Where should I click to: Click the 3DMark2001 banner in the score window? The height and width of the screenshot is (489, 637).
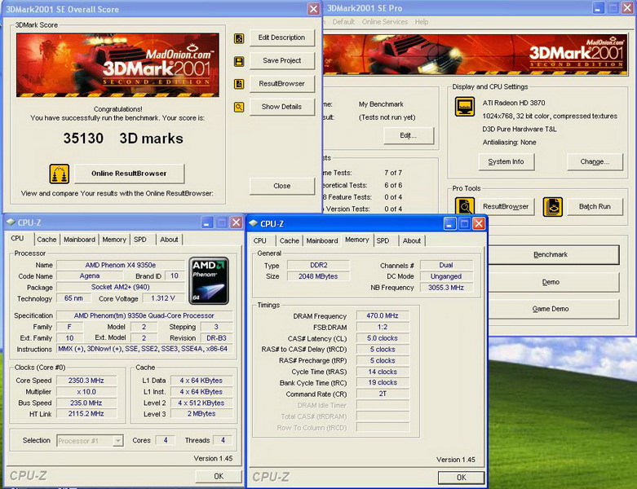coord(117,65)
